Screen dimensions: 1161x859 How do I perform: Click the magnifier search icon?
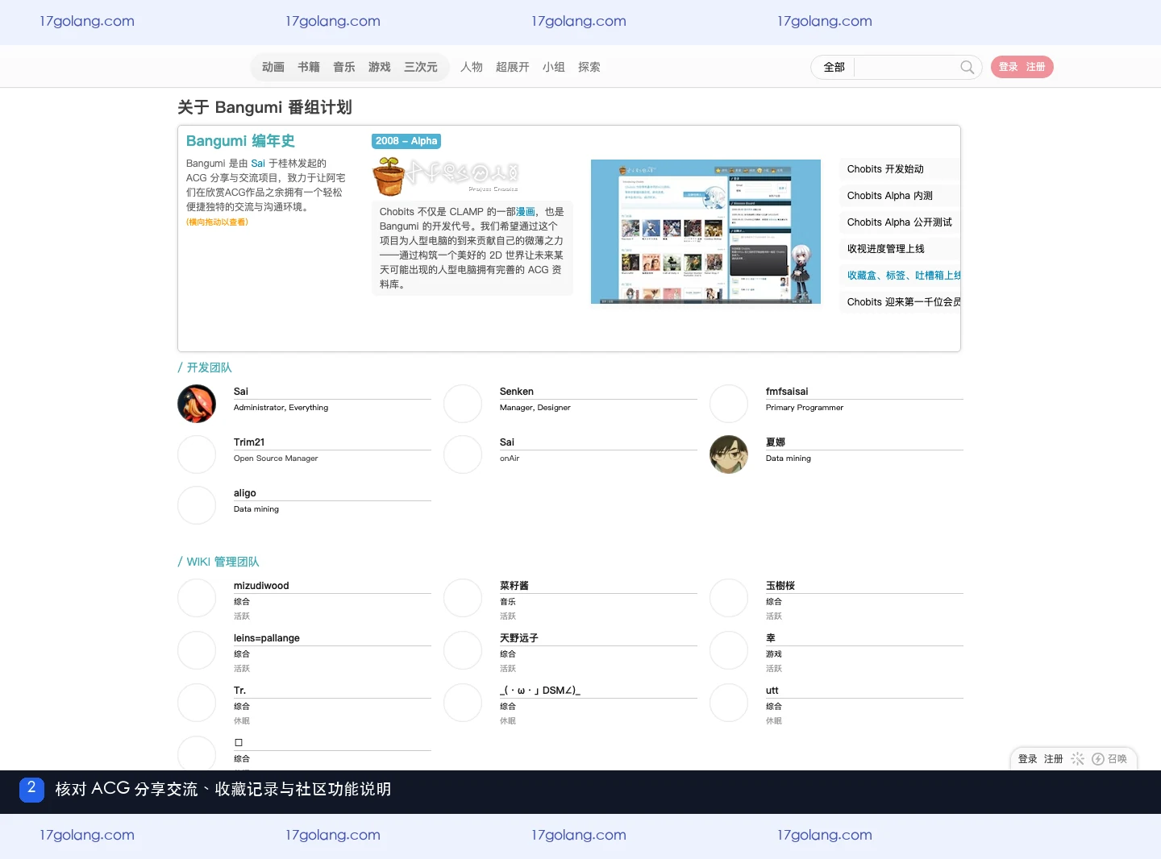click(x=967, y=67)
